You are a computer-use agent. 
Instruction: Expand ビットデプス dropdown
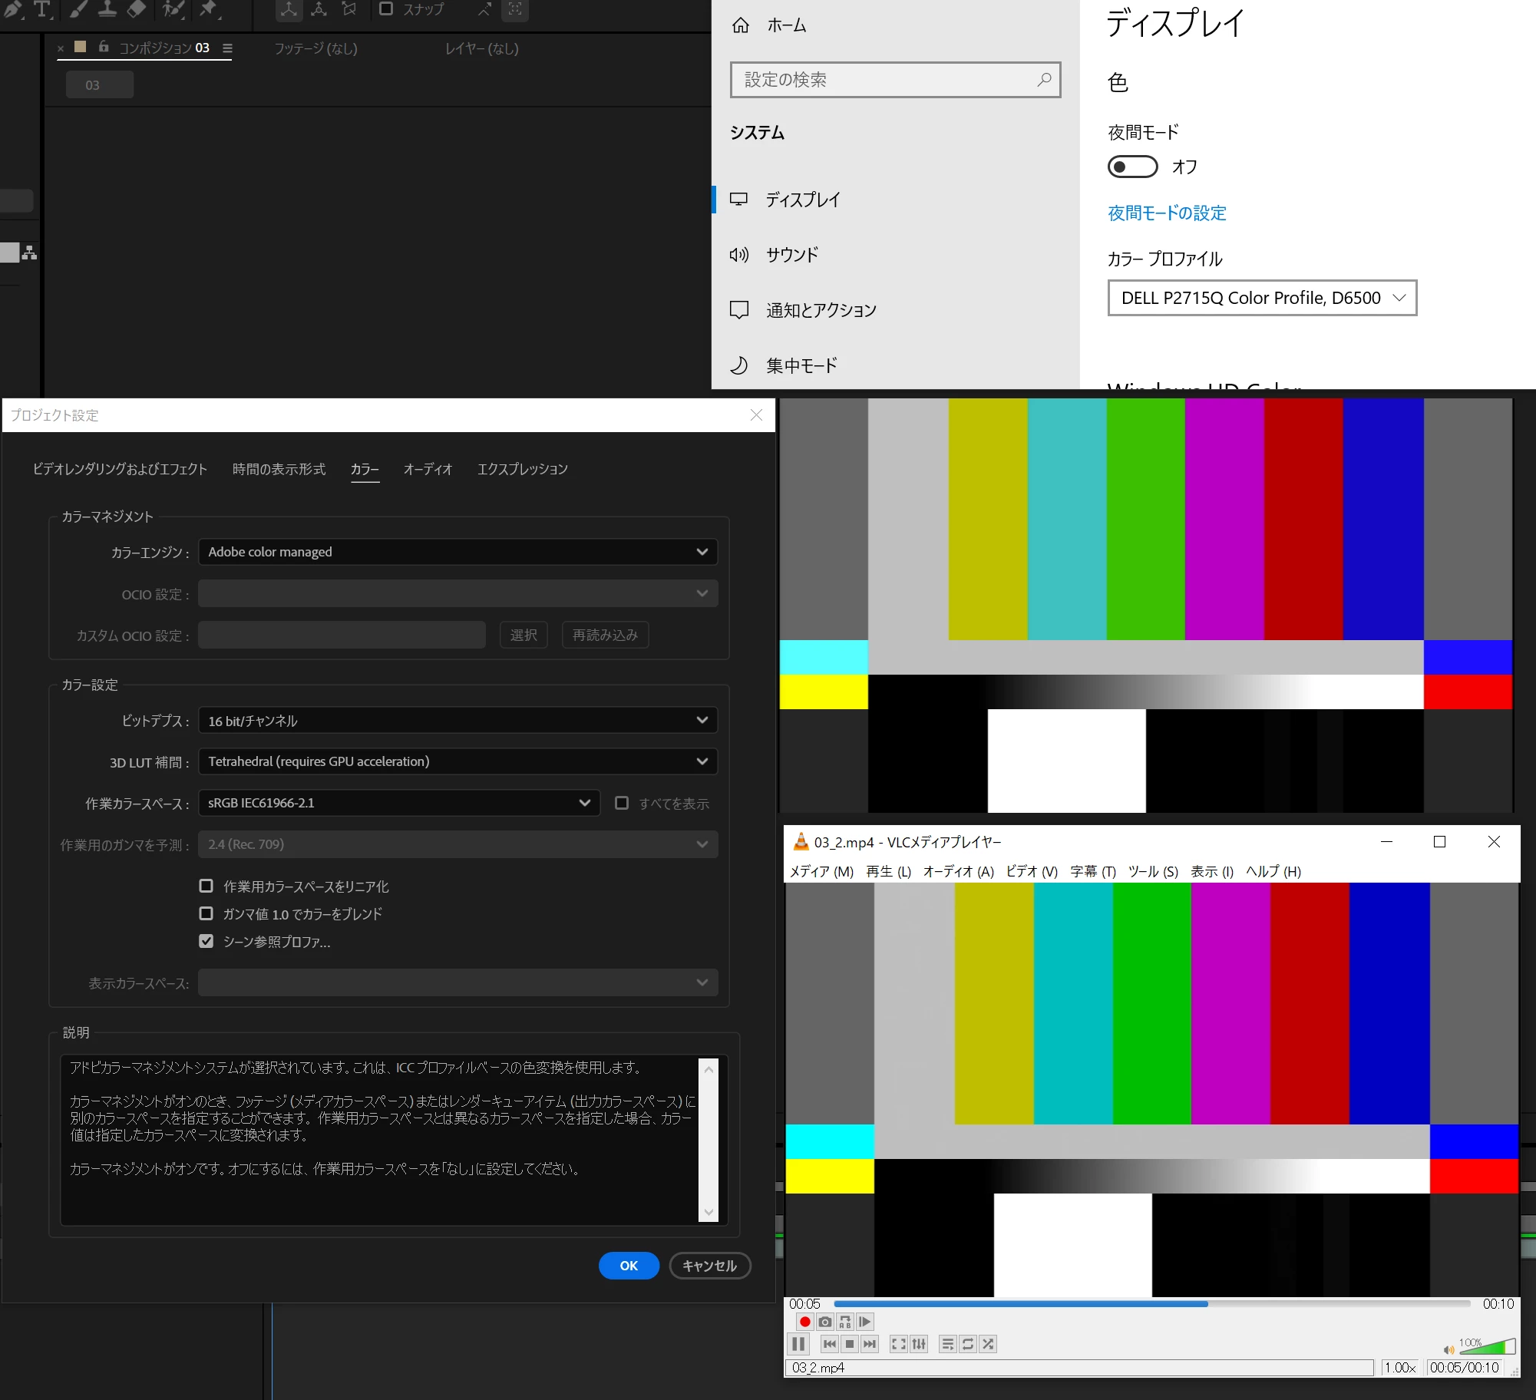coord(457,721)
